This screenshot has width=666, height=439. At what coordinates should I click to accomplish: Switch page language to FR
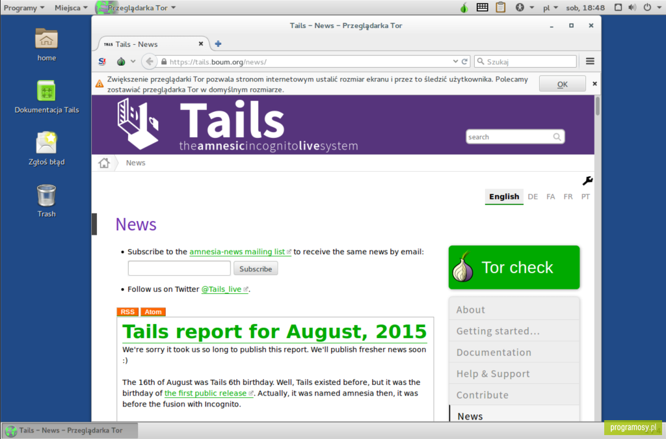point(568,196)
